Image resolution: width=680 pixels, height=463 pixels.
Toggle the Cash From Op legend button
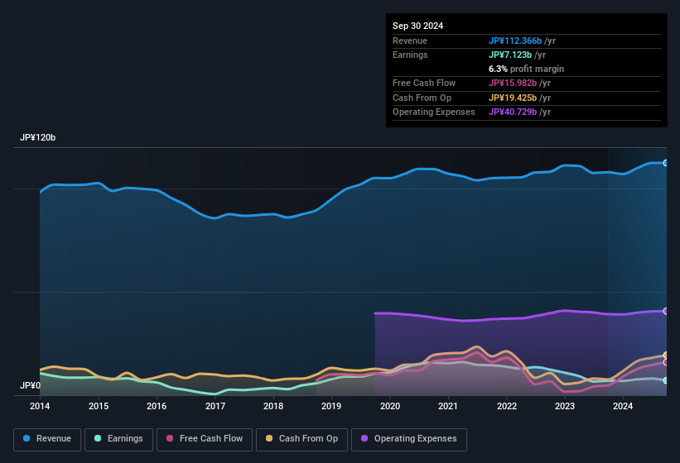[x=301, y=439]
